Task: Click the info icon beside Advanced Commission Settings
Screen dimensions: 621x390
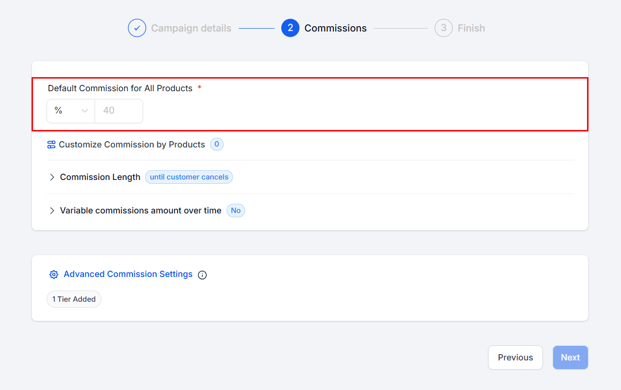Action: click(202, 275)
